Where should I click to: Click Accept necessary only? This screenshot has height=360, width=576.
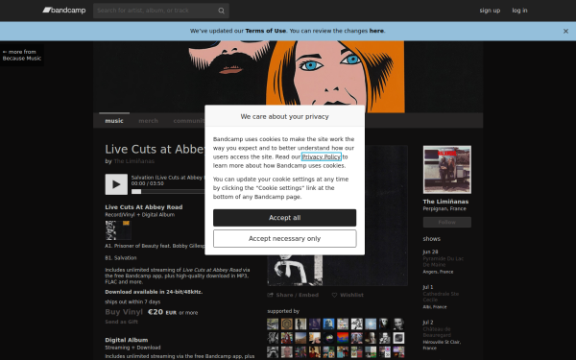tap(285, 239)
